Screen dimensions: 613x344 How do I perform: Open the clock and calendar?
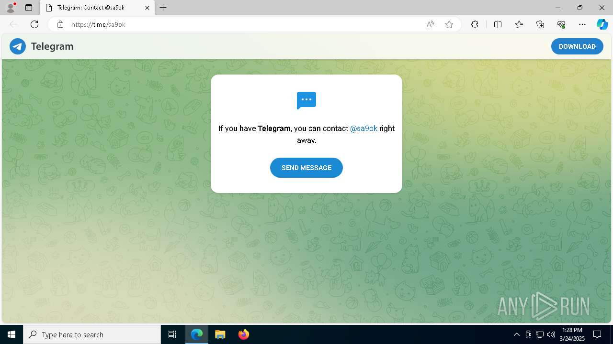[572, 334]
